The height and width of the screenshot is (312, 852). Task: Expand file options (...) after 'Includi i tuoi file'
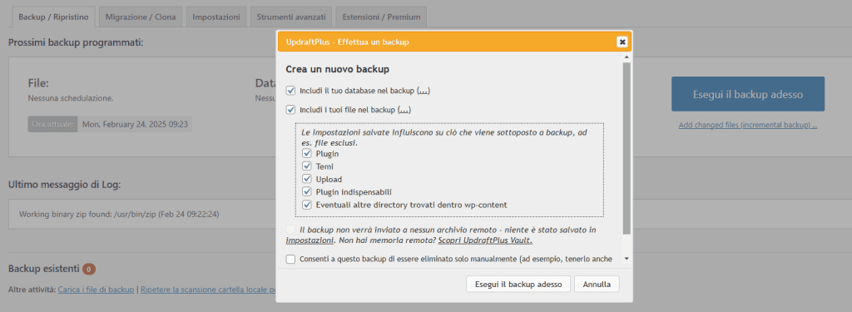404,110
